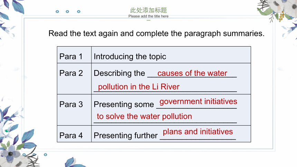This screenshot has height=167, width=297.
Task: Select the 'Para 4' table cell
Action: click(x=74, y=134)
